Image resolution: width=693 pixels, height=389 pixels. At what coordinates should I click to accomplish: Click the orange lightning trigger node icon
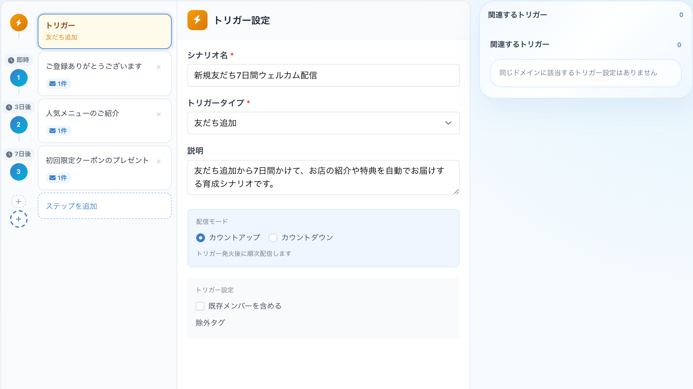coord(19,23)
